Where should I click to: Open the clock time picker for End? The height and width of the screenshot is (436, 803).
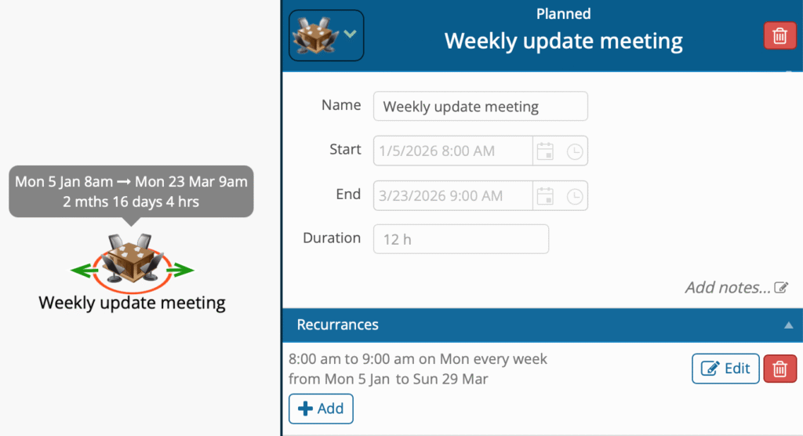pos(575,196)
